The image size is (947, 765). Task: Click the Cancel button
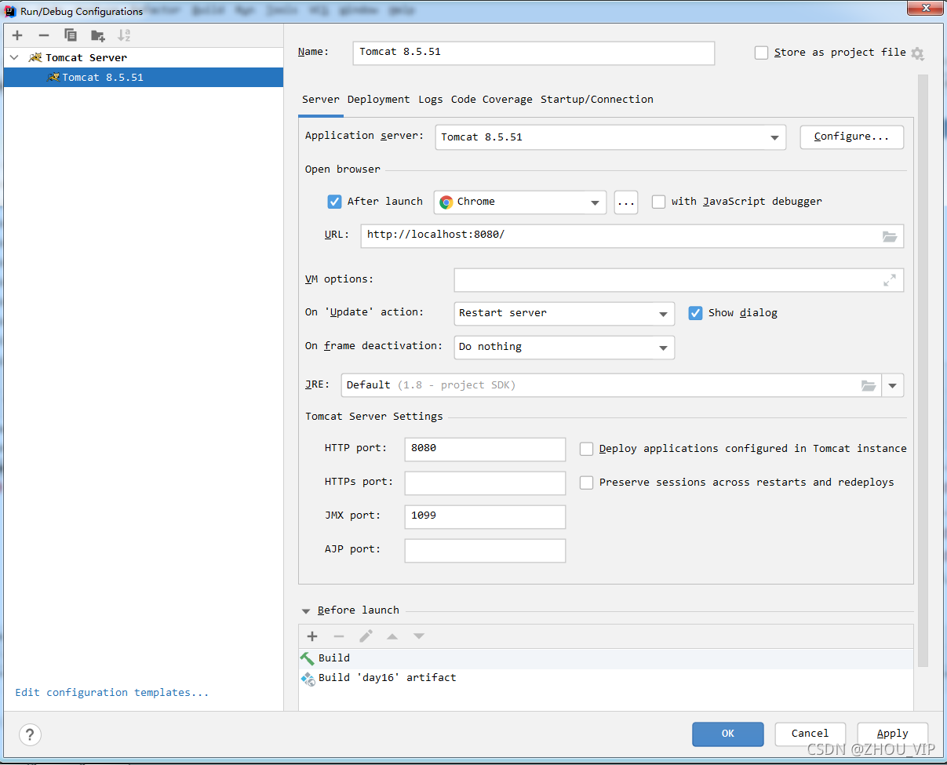pyautogui.click(x=810, y=734)
